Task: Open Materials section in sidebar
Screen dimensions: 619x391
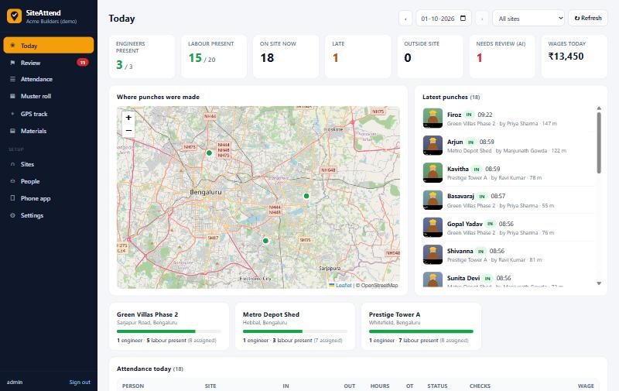Action: (x=49, y=131)
